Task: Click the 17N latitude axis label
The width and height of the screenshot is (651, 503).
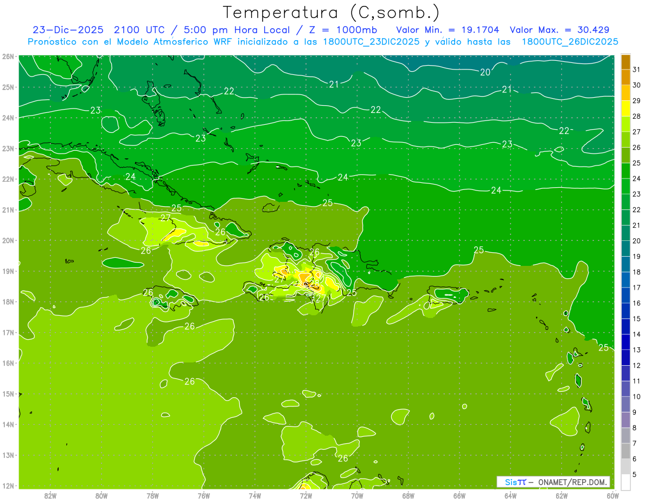Action: (8, 332)
